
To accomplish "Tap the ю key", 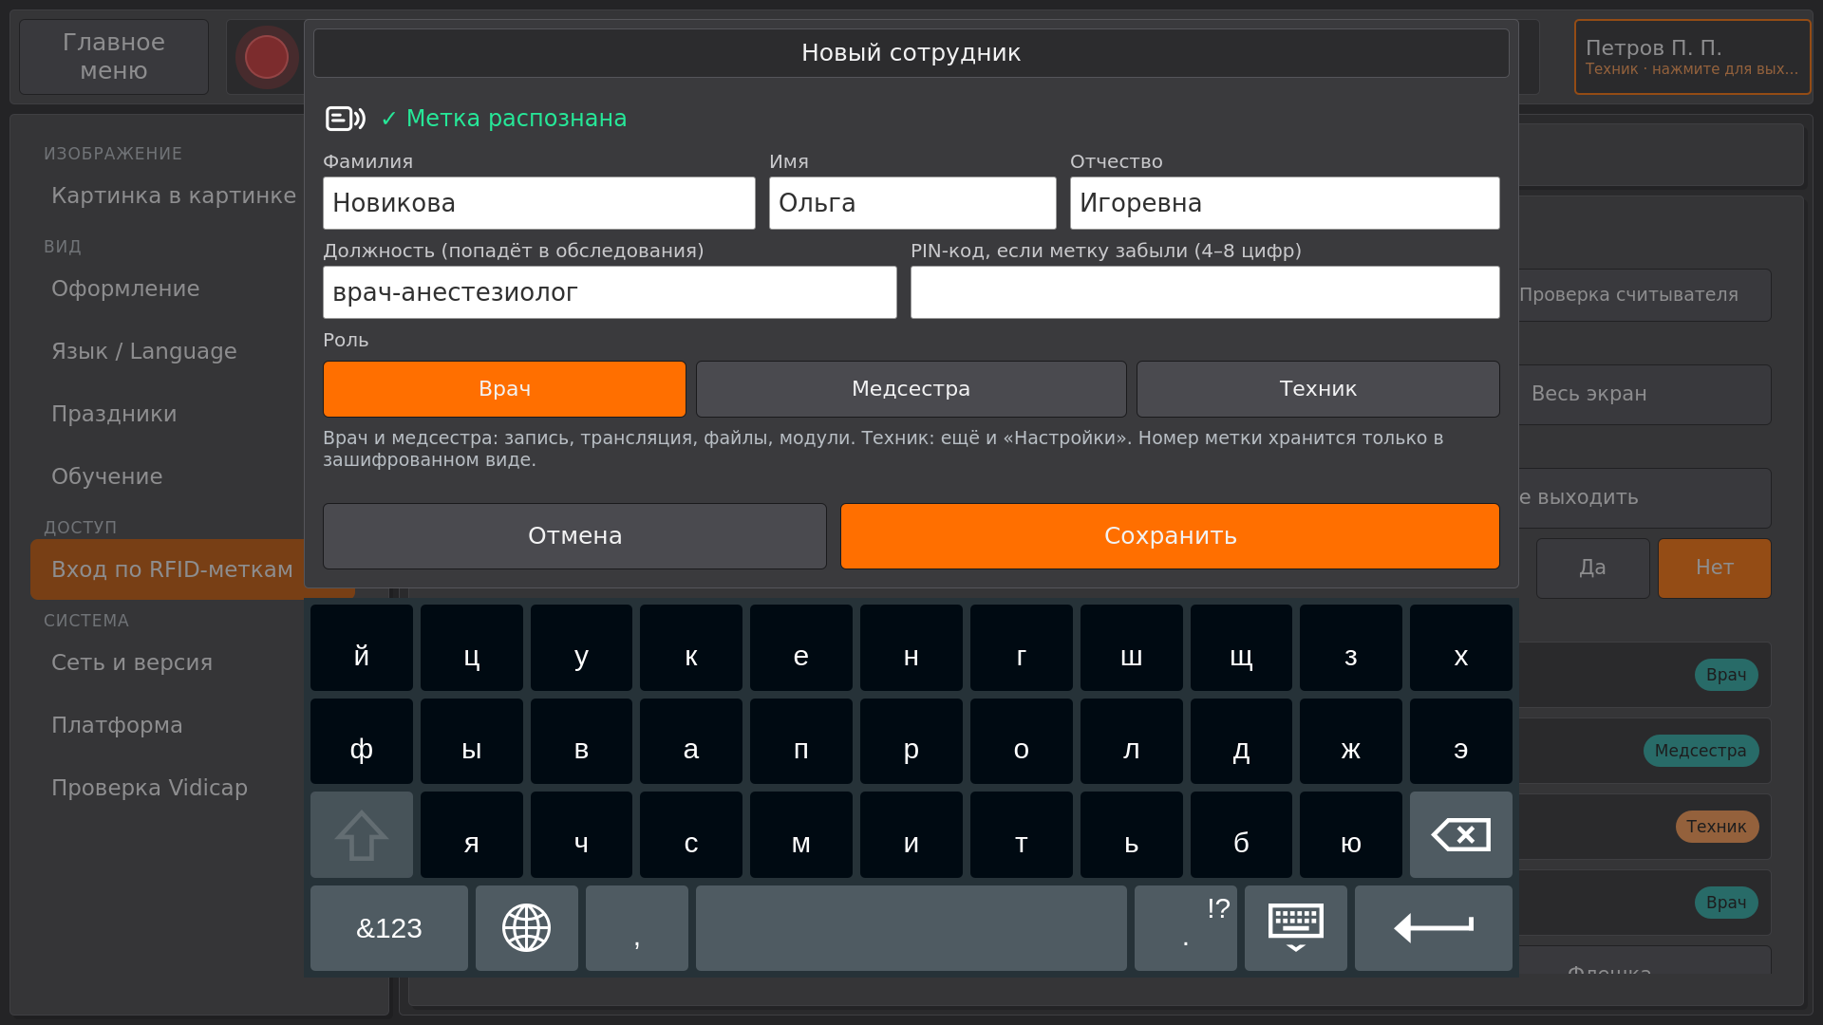I will 1351,835.
